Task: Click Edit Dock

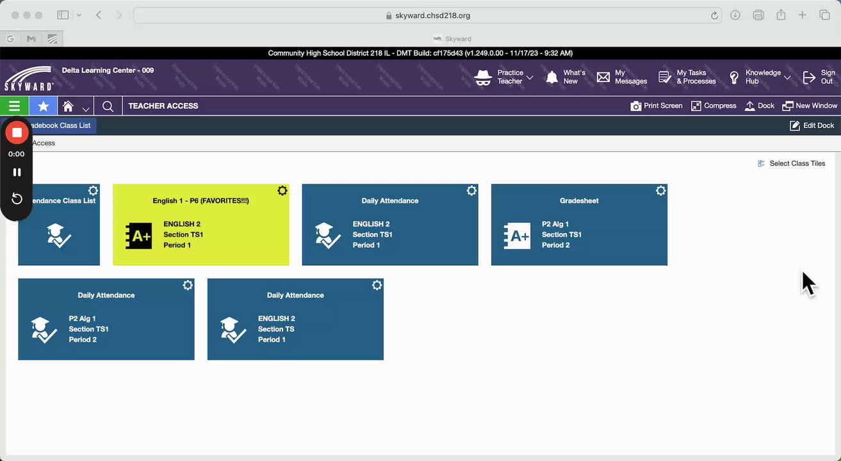Action: (x=812, y=125)
